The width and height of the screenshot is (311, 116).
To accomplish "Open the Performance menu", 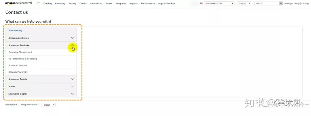I will 148,3.
